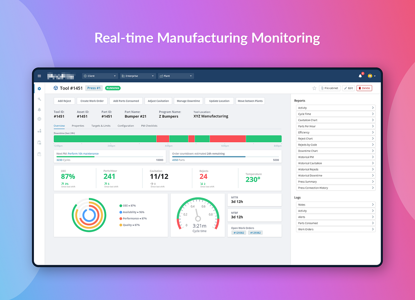
Task: Switch to the Properties tab
Action: 78,126
